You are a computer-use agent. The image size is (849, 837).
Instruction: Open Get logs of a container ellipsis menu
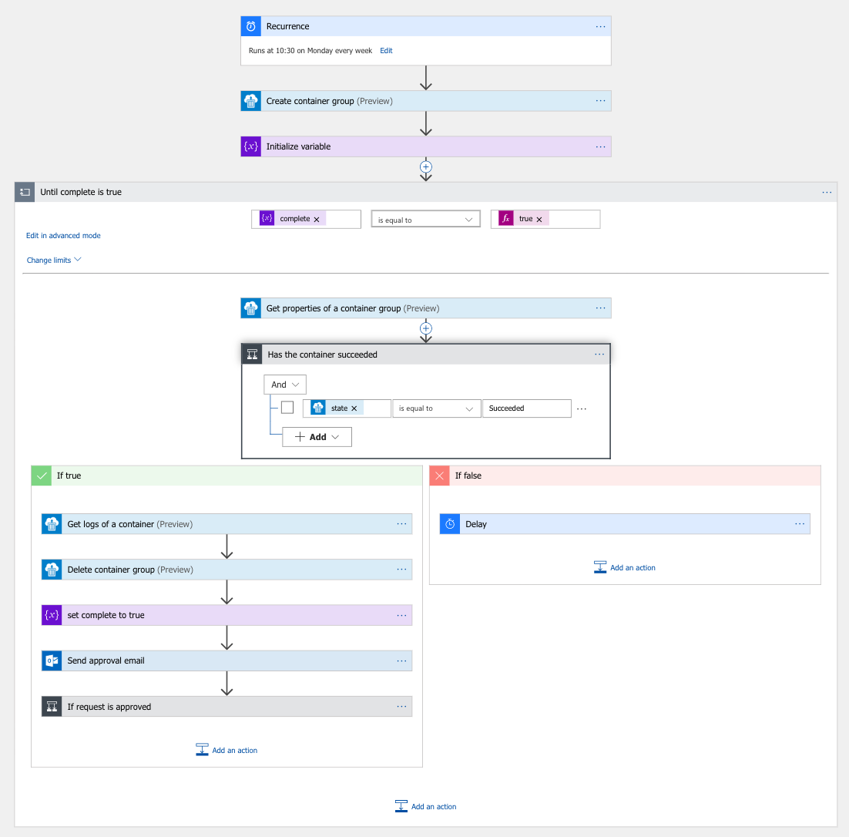tap(401, 524)
